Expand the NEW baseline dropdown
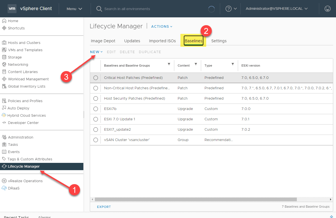 tap(96, 52)
